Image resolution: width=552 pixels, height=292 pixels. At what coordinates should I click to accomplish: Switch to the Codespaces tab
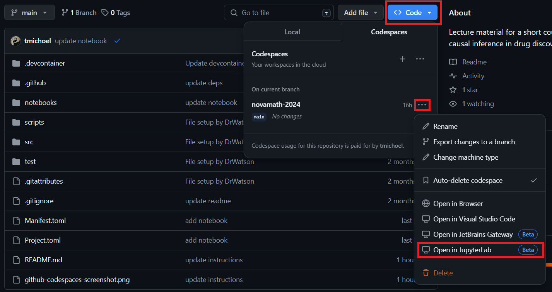point(389,32)
